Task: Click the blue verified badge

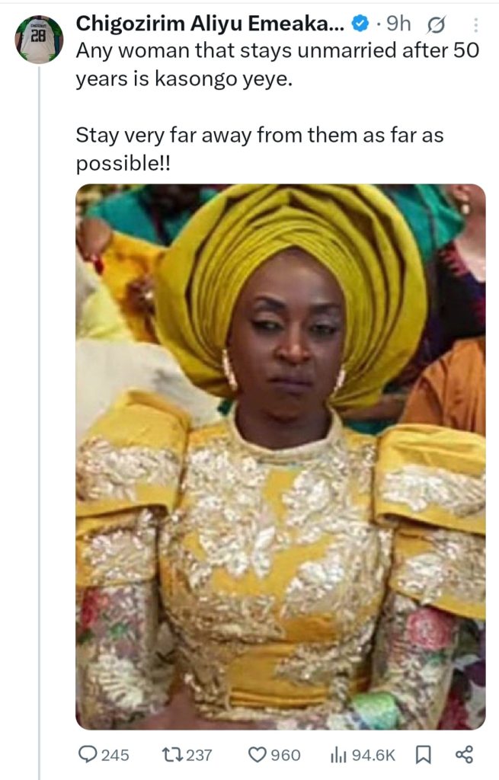Action: (360, 24)
